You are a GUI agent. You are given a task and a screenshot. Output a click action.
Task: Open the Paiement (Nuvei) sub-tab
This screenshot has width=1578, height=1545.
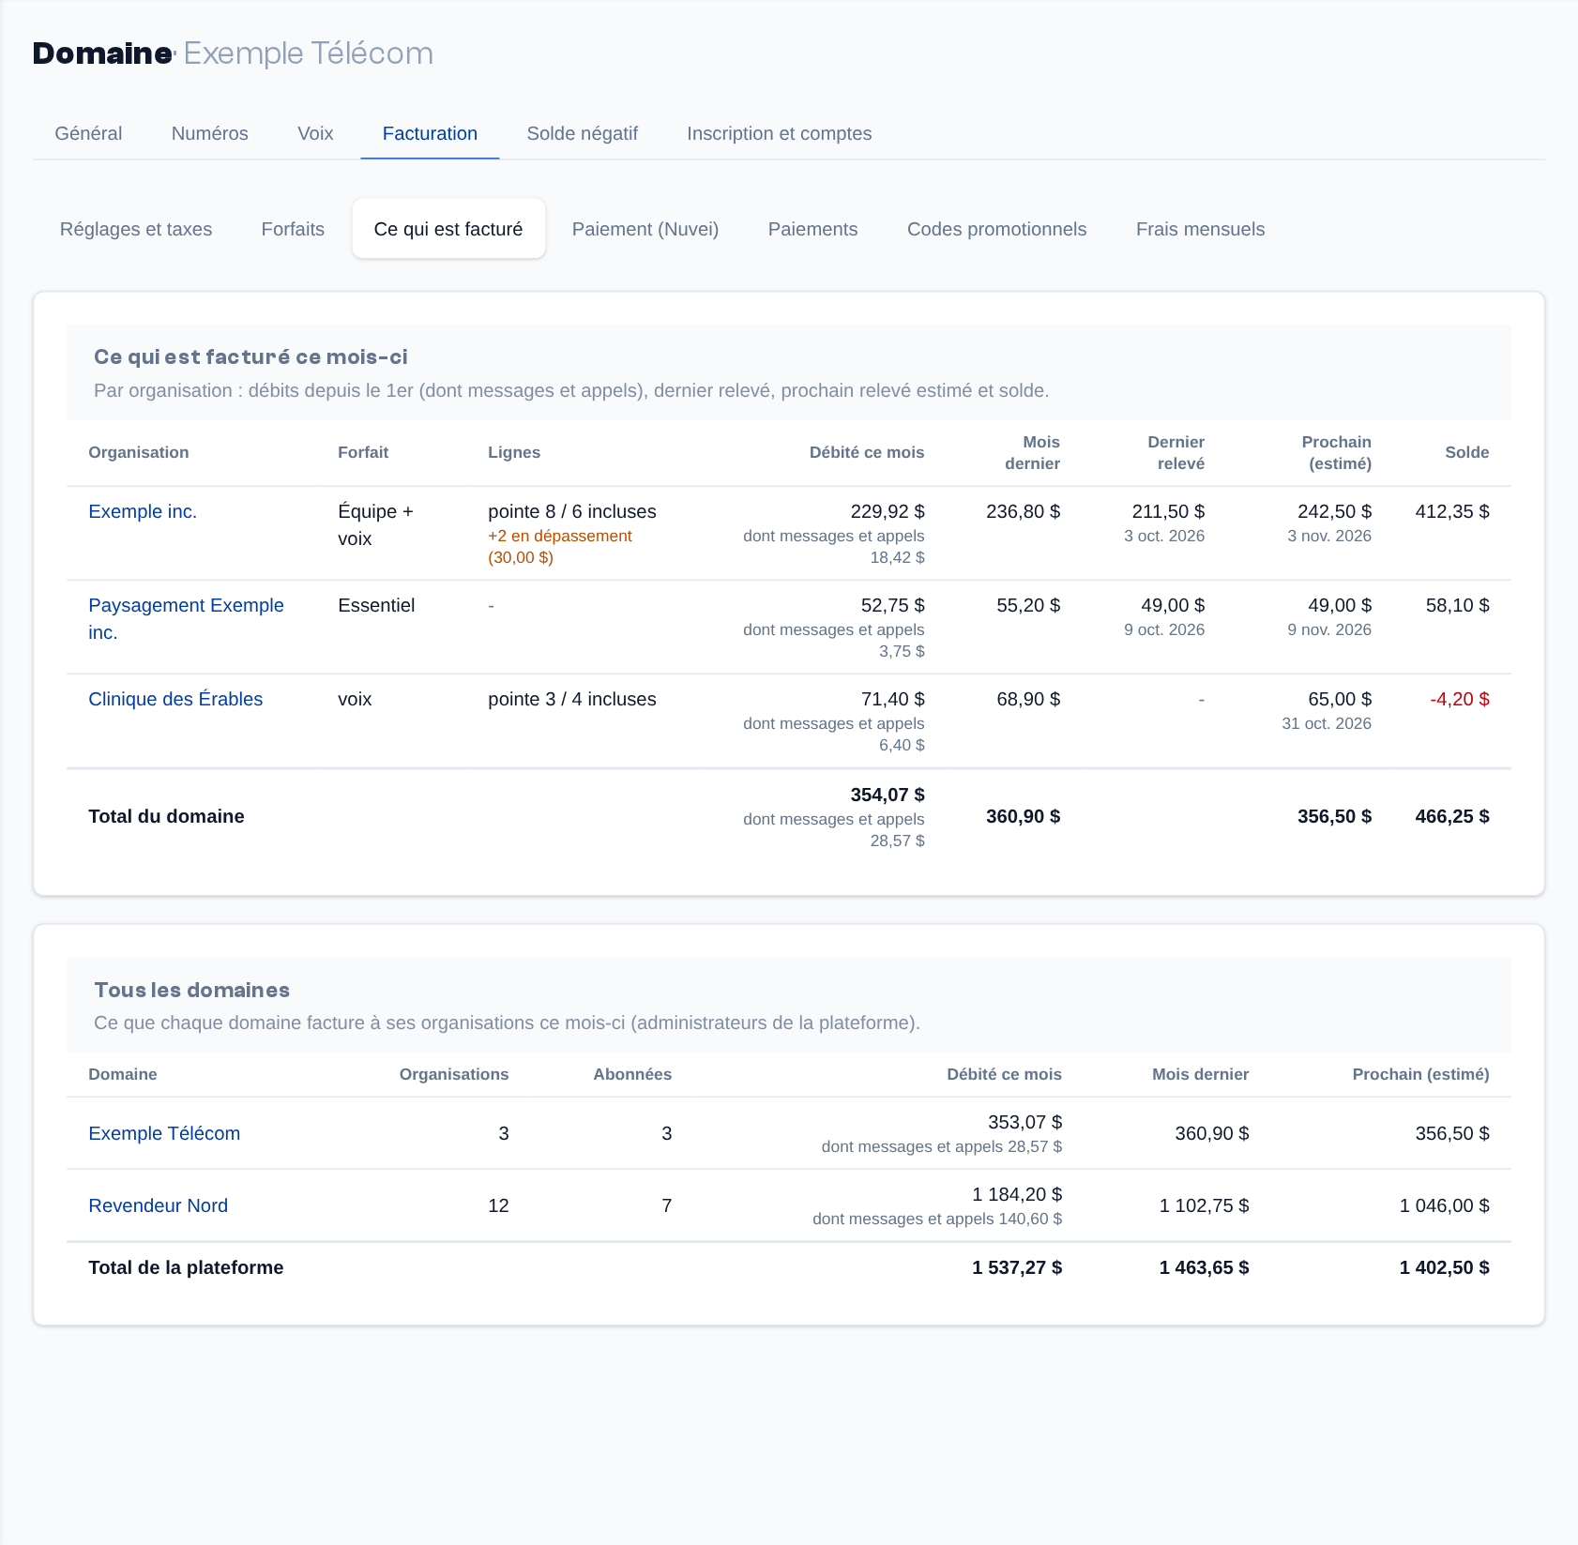645,229
